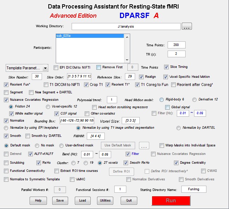Toggle the Crop T1 checkbox
229x209 pixels.
86,85
